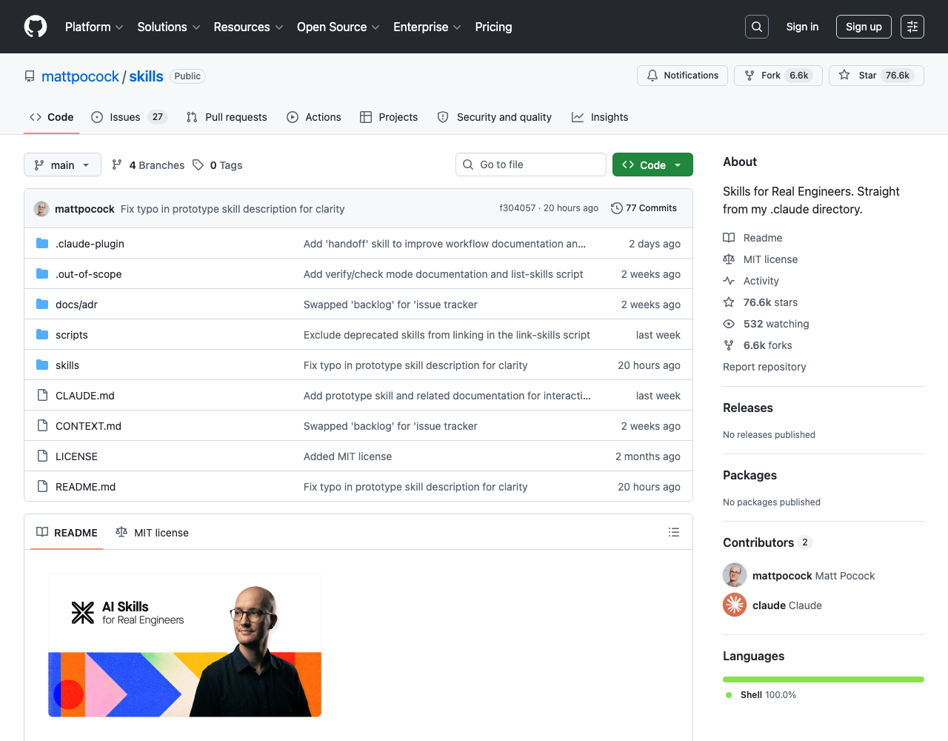Click the .claude-plugin folder icon
Image resolution: width=948 pixels, height=741 pixels.
pyautogui.click(x=42, y=244)
